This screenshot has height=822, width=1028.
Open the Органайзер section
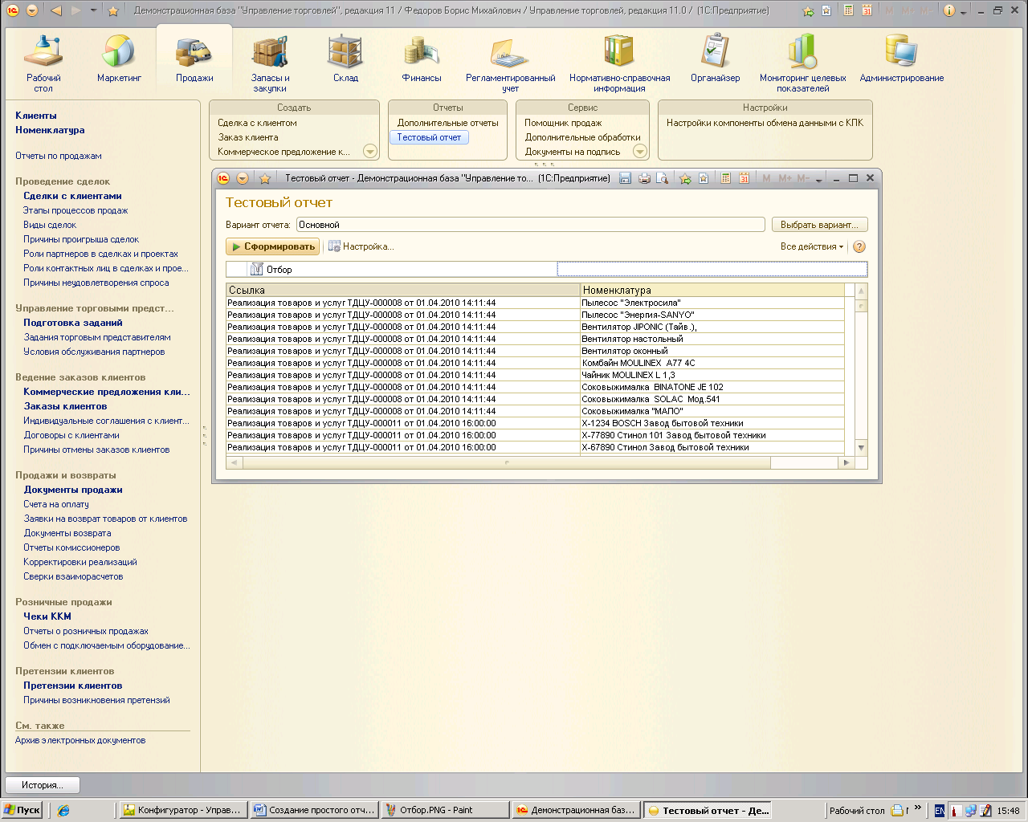point(715,59)
